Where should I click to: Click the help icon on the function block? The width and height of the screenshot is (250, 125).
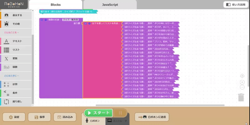click(x=46, y=20)
